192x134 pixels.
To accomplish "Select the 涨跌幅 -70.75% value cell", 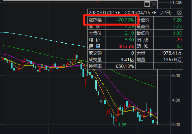I will [120, 20].
